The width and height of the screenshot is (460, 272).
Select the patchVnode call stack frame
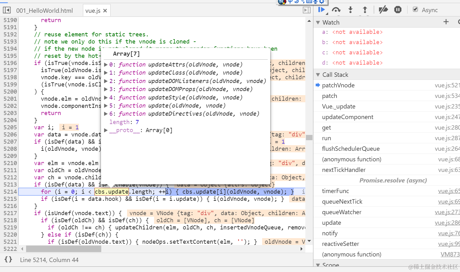coord(387,85)
